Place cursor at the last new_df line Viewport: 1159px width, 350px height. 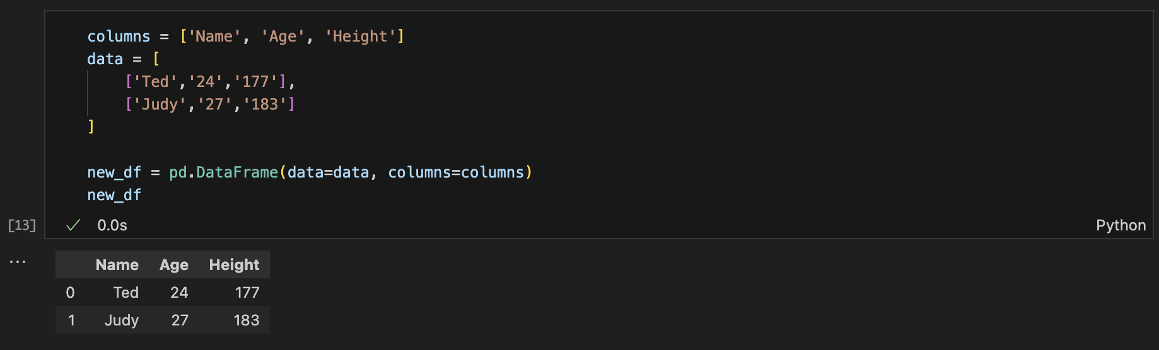point(114,195)
